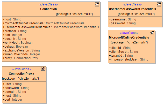Select the usernamePasswordCredentials attribute in Connection

click(x=51, y=27)
